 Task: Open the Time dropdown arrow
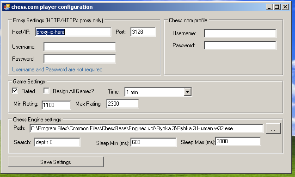[x=187, y=92]
